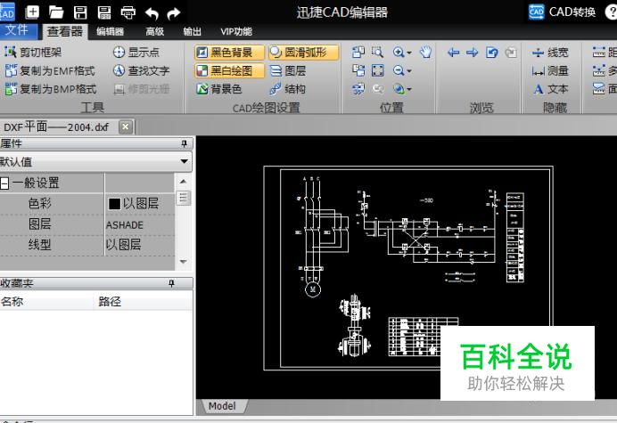Image resolution: width=617 pixels, height=423 pixels.
Task: Open a file with the folder icon
Action: tap(56, 12)
